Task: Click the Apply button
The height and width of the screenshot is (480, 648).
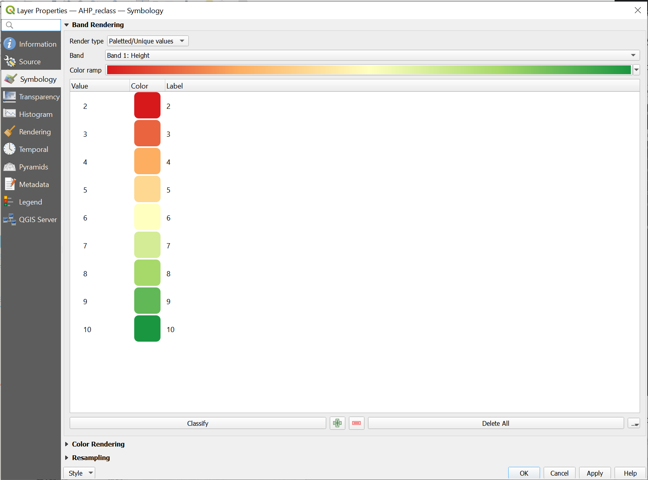Action: 595,473
